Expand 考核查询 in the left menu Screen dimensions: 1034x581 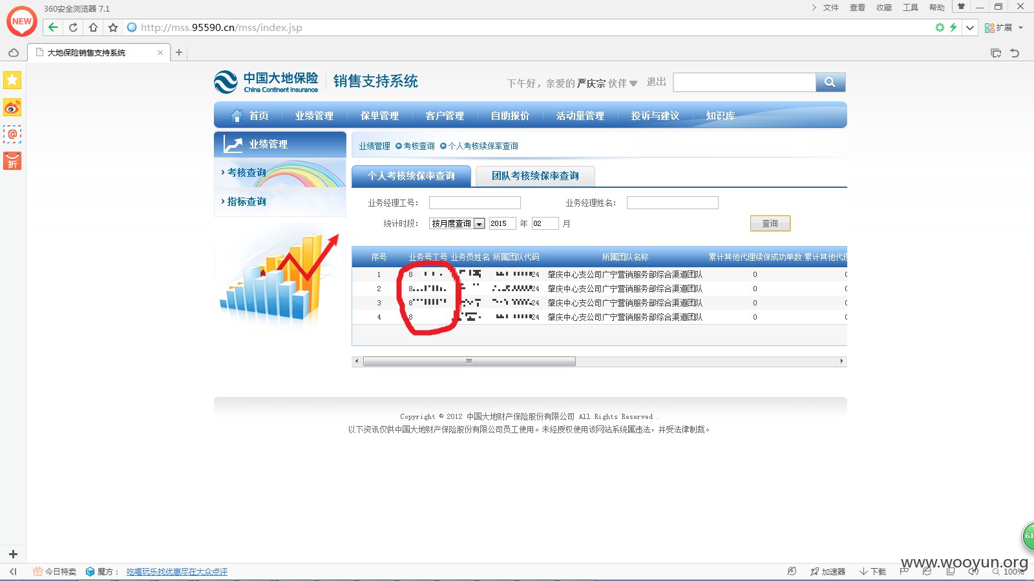(246, 172)
